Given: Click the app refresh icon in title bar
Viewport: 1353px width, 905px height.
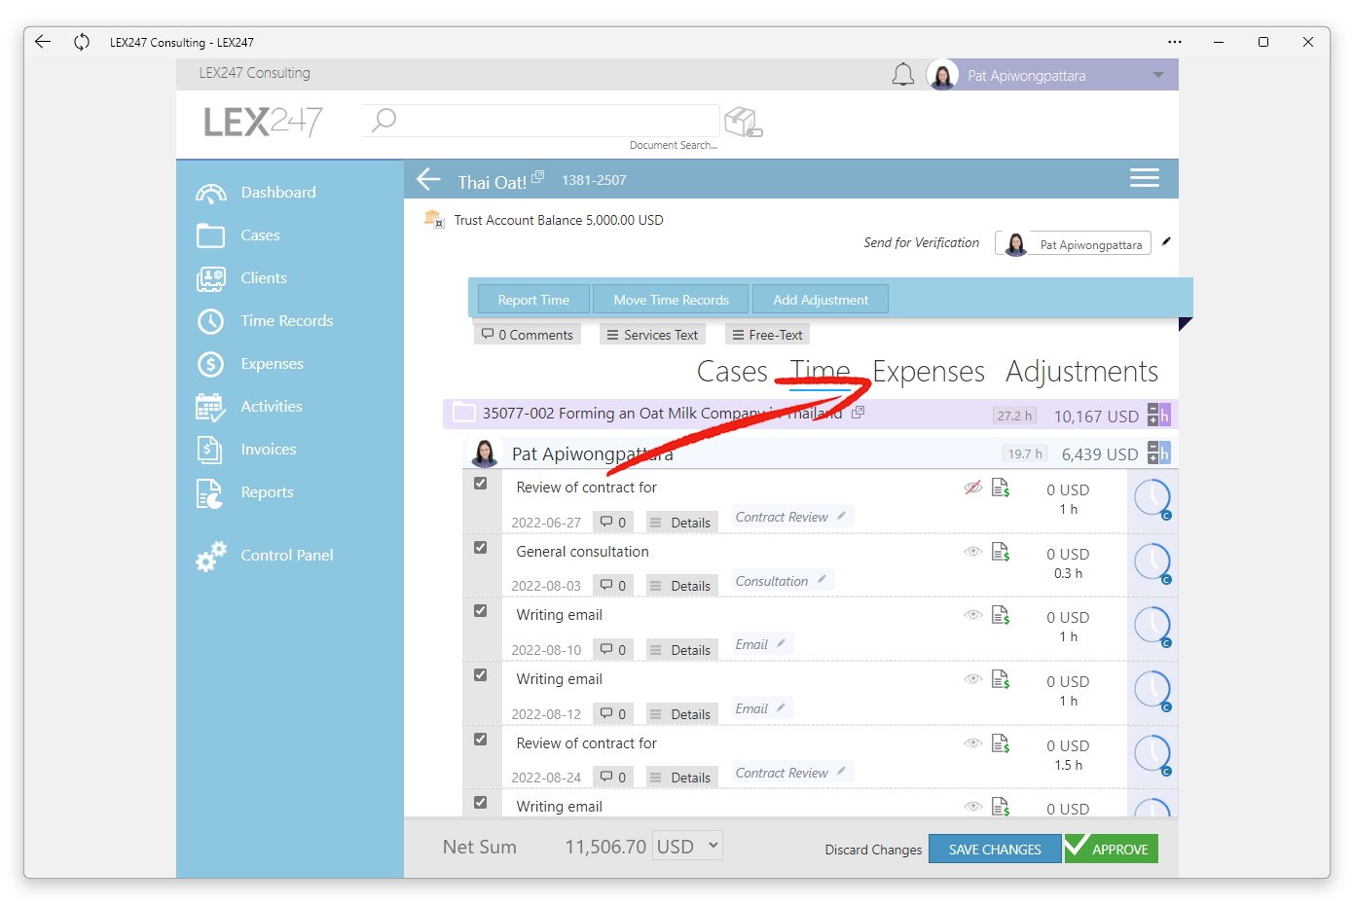Looking at the screenshot, I should (x=82, y=41).
